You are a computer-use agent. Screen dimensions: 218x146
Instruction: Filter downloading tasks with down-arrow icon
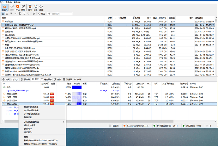(x=7, y=14)
